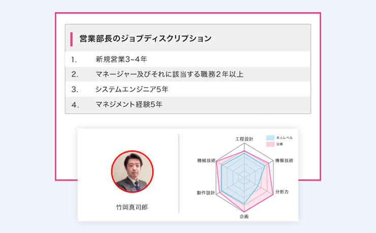Click the blue 本人レベル legend swatch
Viewport: 376px width, 233px height.
[270, 138]
